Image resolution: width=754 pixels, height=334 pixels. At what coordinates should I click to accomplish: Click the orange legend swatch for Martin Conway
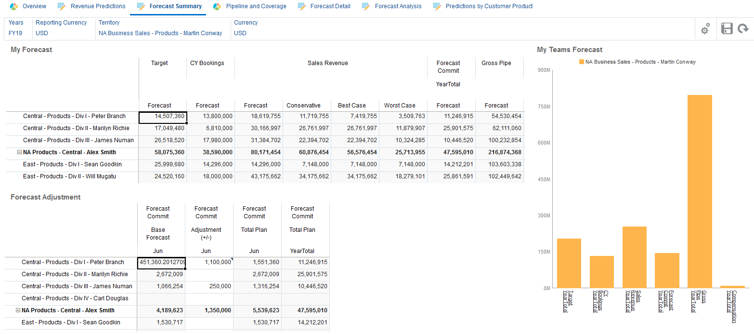coord(582,62)
